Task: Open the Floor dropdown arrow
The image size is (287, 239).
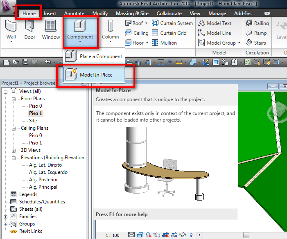Action: click(147, 43)
